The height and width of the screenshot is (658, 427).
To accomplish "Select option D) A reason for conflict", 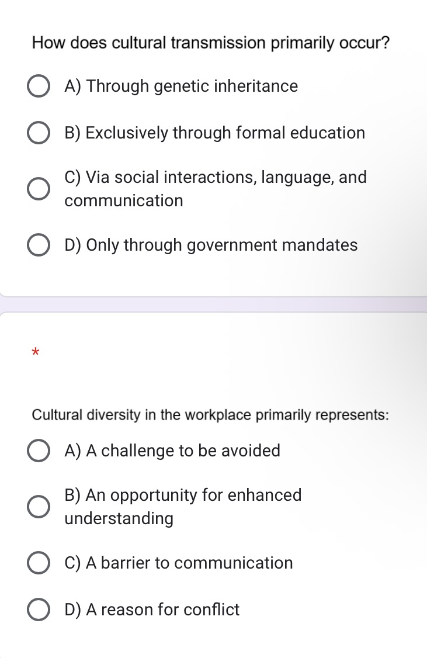I will pos(38,609).
